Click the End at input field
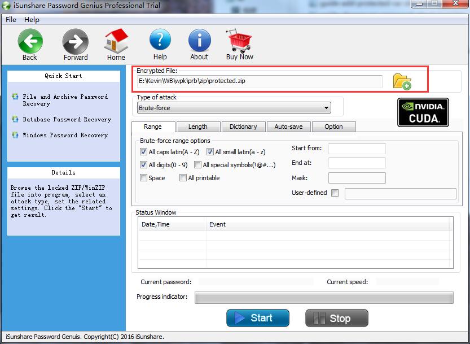 click(357, 163)
